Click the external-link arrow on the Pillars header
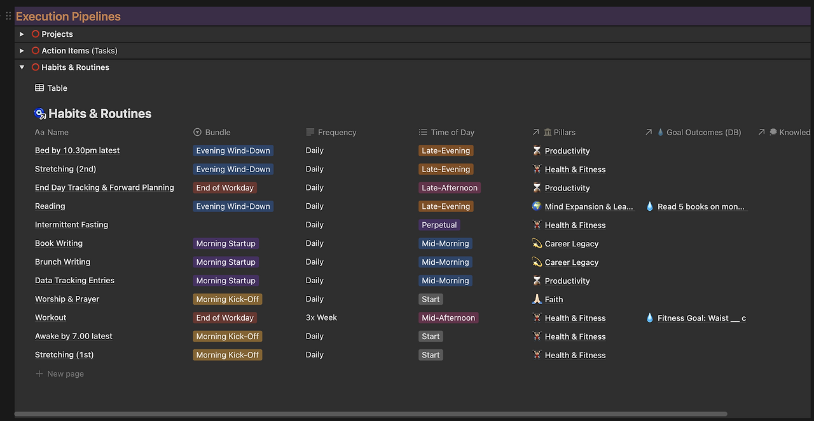The width and height of the screenshot is (814, 421). pos(536,132)
